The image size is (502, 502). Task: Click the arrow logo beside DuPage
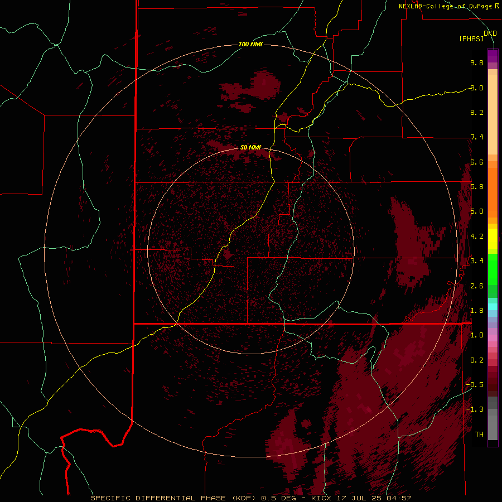[x=497, y=6]
